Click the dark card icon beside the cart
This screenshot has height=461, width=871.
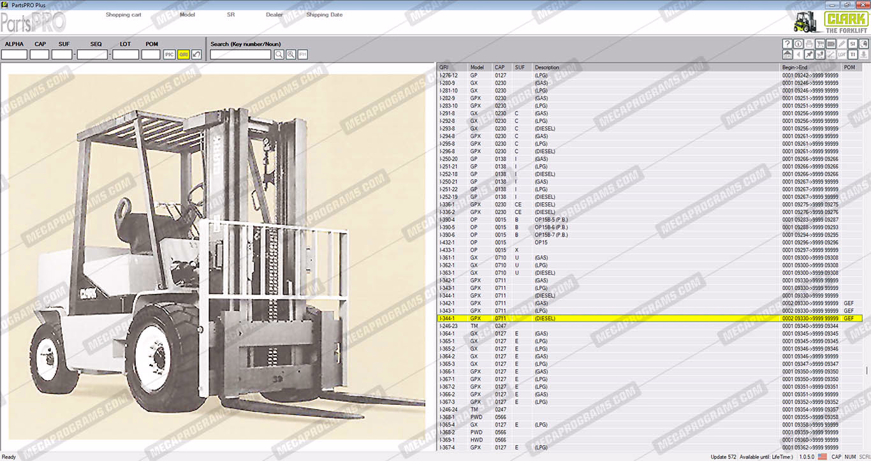point(831,44)
